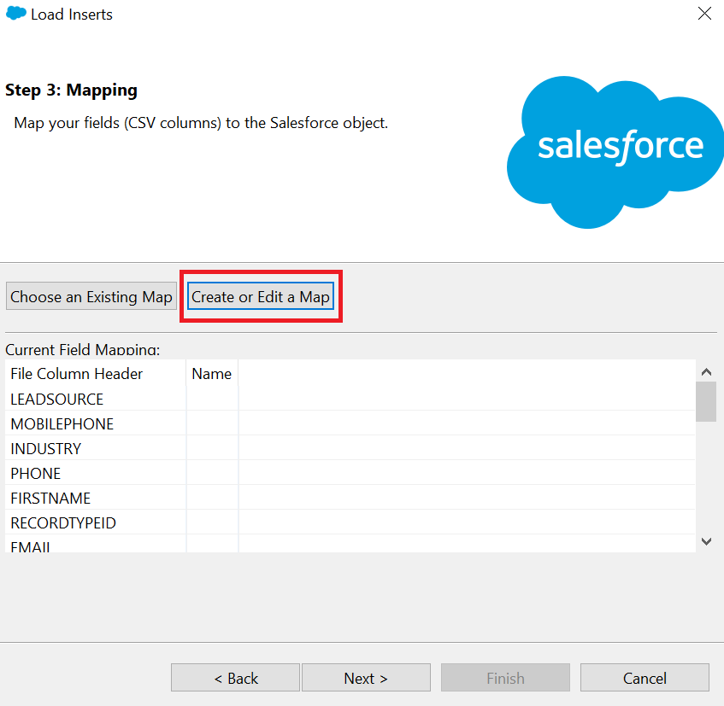The height and width of the screenshot is (706, 724).
Task: Select the LEADSOURCE row
Action: pos(350,399)
